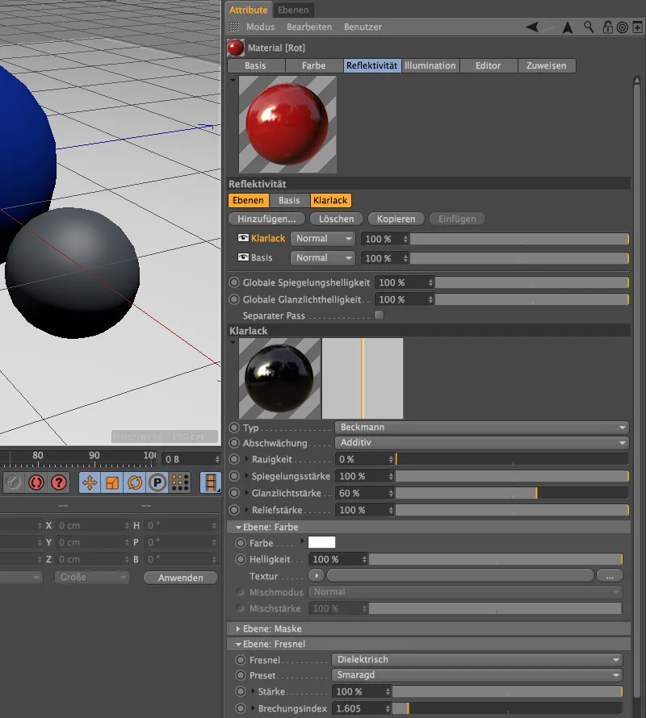Toggle rotation keyframe recording icon

pyautogui.click(x=135, y=482)
